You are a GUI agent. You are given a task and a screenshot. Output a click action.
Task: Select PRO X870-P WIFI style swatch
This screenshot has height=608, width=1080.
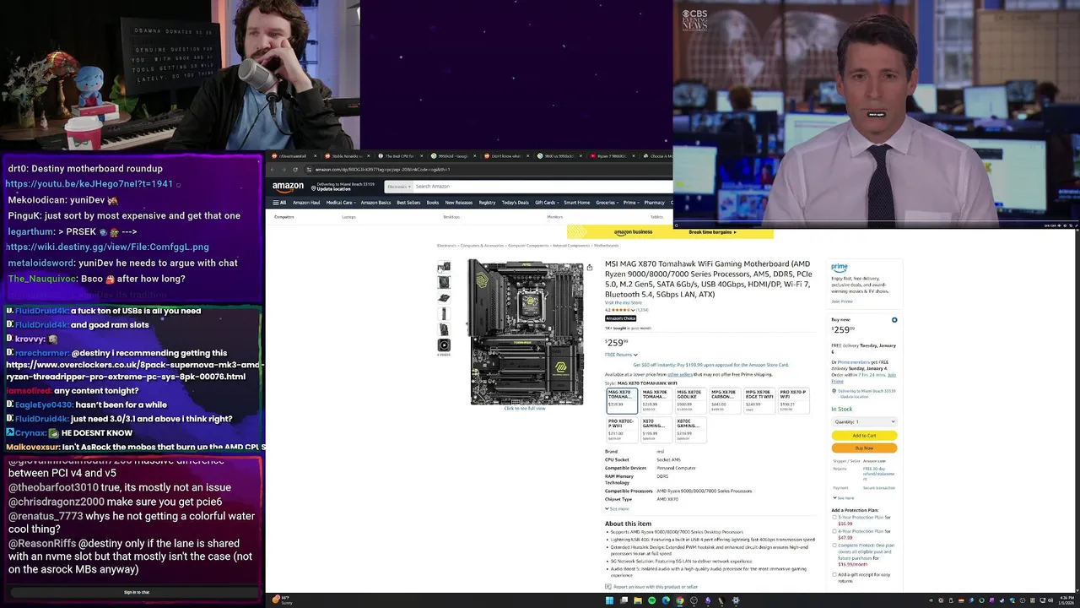792,400
